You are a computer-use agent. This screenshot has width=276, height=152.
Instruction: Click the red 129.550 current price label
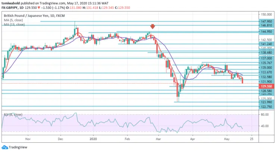[266, 86]
